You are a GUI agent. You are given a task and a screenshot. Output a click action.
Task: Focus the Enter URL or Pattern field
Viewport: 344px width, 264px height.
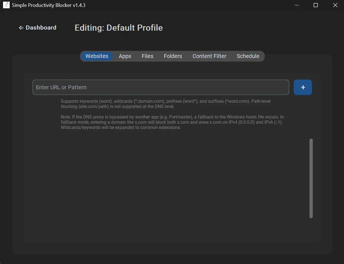[x=161, y=87]
